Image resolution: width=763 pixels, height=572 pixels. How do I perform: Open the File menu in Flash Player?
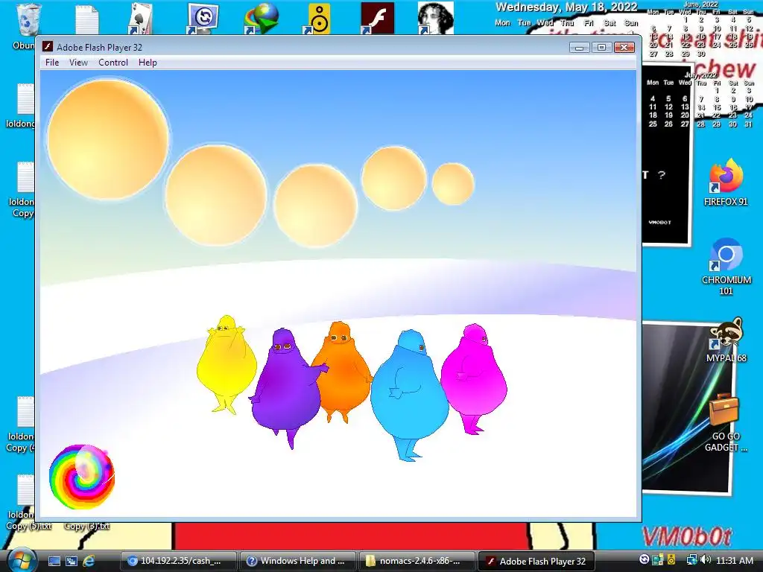(x=52, y=63)
